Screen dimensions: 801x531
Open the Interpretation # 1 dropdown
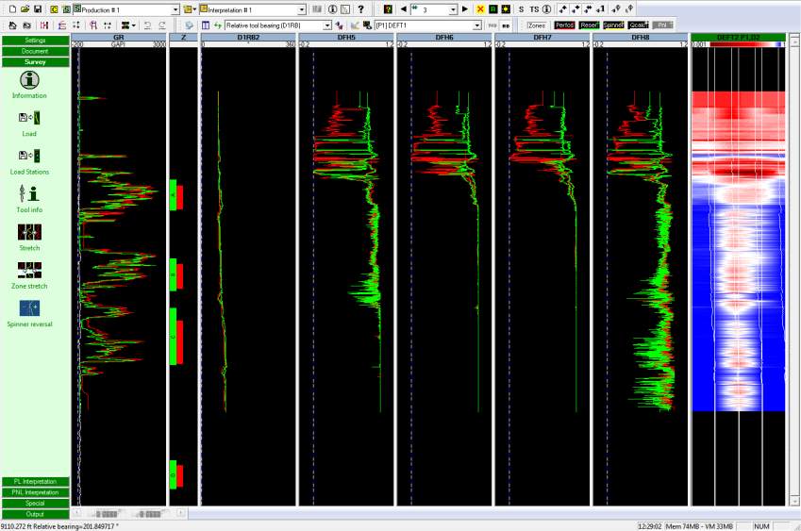point(301,9)
